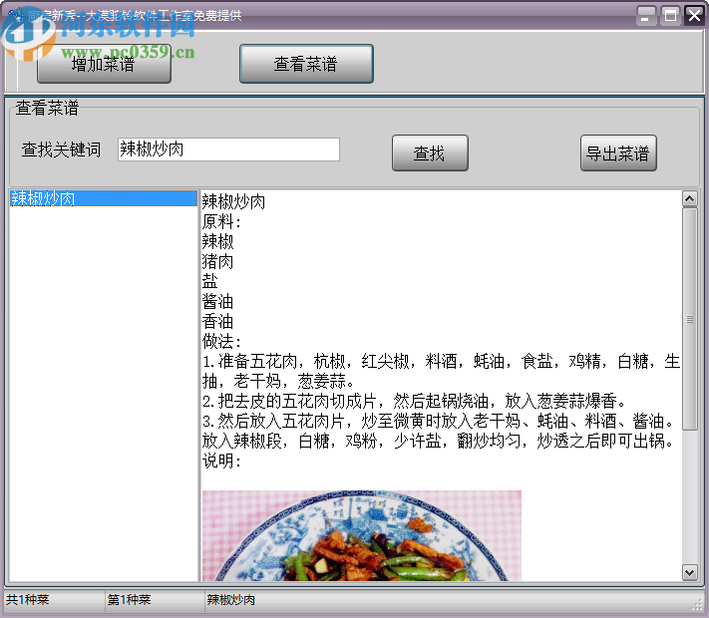Click status bar entry 共1种菜
The height and width of the screenshot is (618, 709).
[x=28, y=600]
